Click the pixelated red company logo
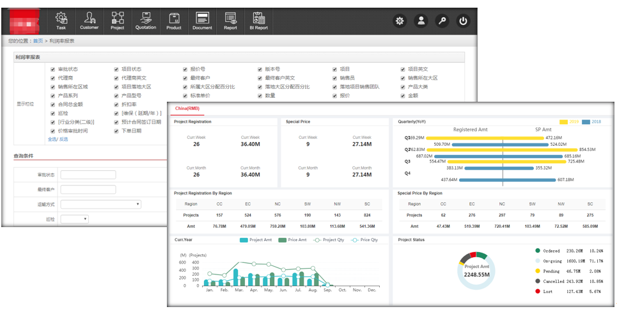The width and height of the screenshot is (617, 309). (24, 22)
